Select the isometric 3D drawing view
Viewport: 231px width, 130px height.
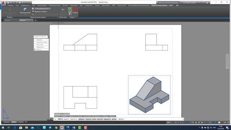click(x=149, y=95)
